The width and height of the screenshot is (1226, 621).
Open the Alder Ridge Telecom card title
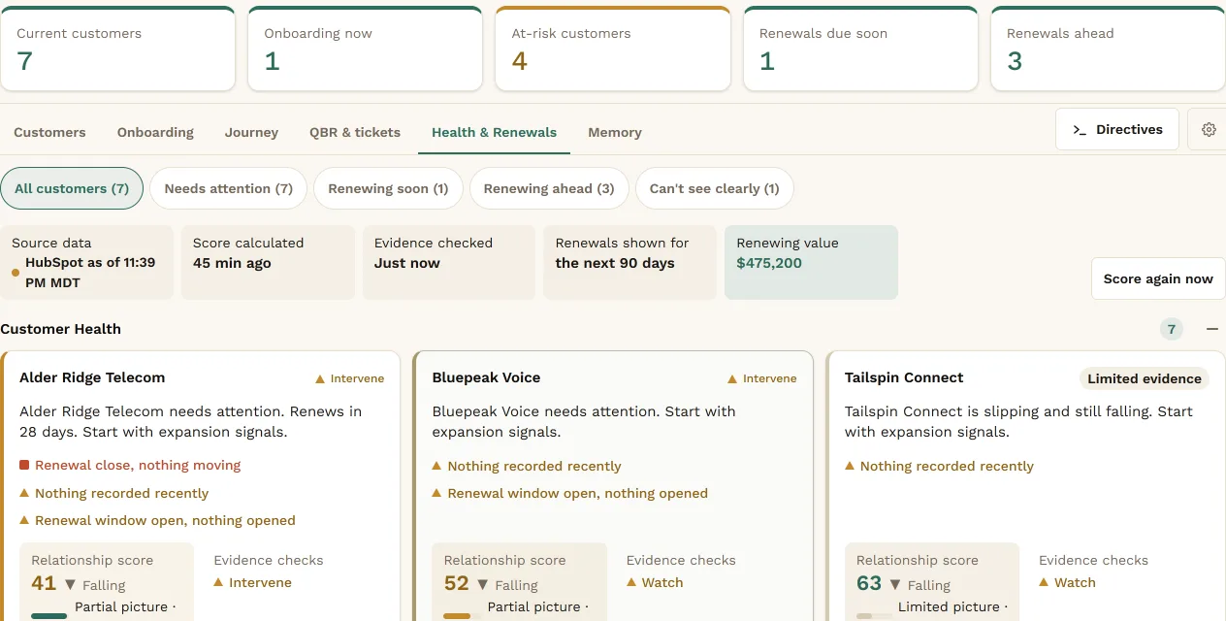[x=92, y=377]
